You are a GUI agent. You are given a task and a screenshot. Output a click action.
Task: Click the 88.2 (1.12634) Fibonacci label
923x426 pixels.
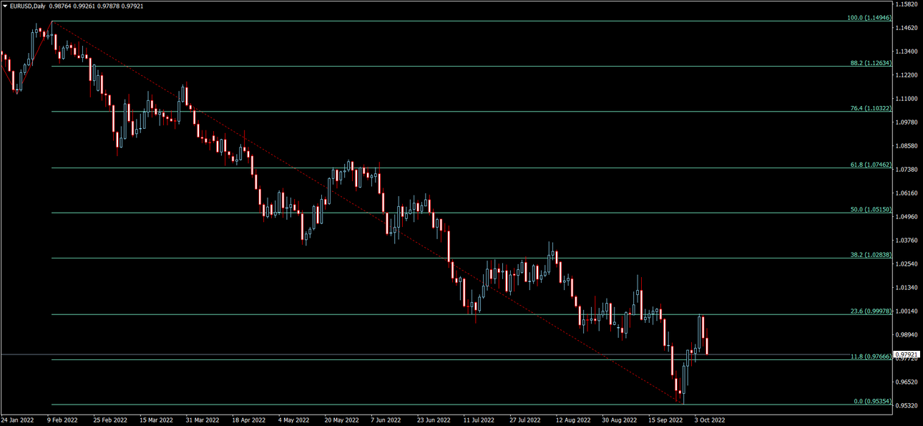click(870, 63)
